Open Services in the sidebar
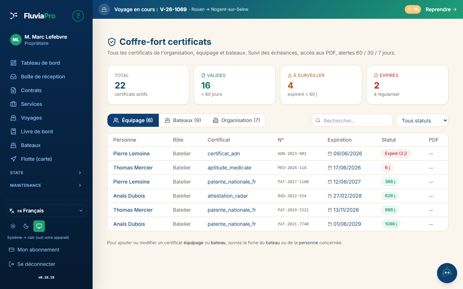Viewport: 463px width, 289px height. tap(46, 104)
